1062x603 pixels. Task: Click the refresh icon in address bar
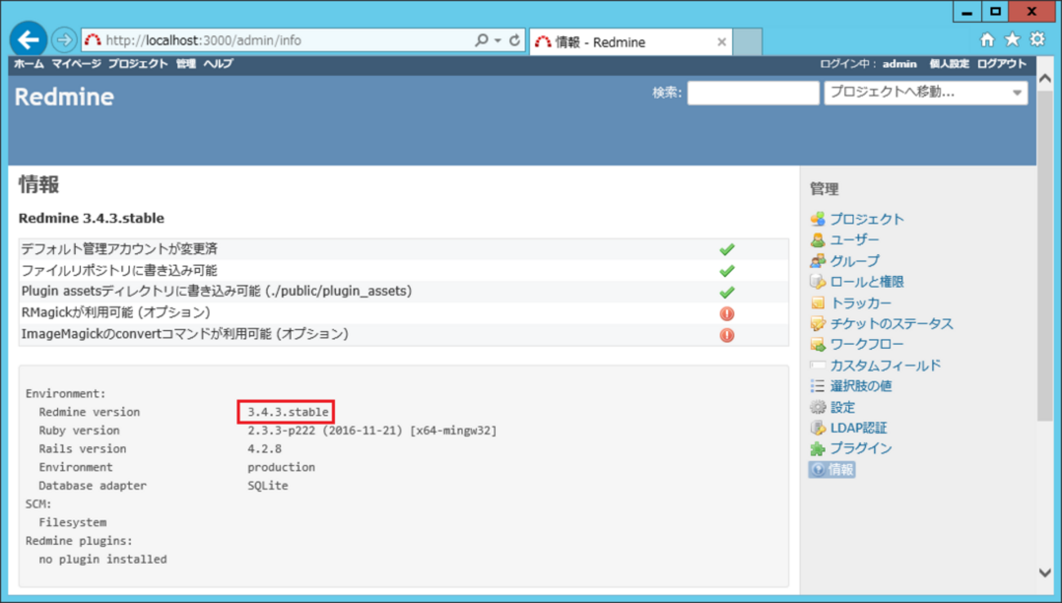coord(515,40)
